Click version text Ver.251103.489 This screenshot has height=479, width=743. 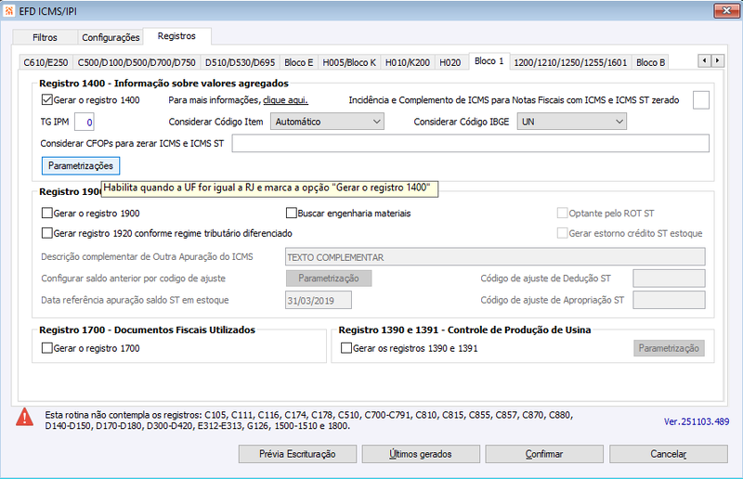696,421
